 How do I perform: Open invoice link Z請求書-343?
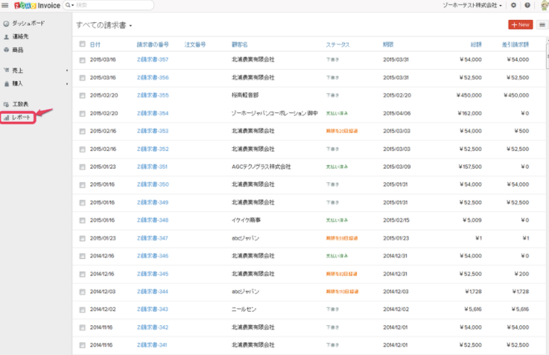[x=152, y=309]
